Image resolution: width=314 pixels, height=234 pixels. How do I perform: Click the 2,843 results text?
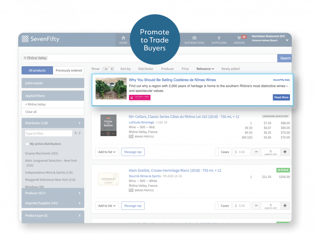tap(34, 83)
